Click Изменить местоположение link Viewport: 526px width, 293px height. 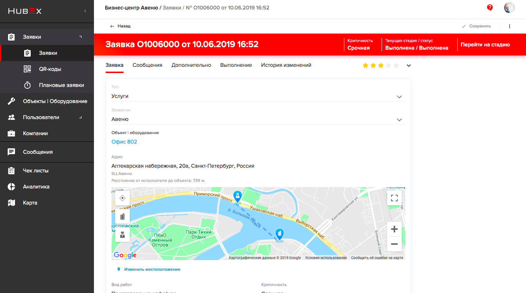tap(149, 269)
